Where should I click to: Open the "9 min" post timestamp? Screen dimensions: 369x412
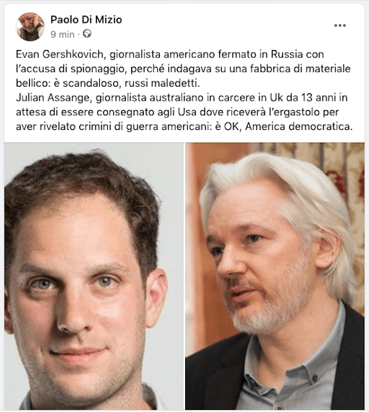pyautogui.click(x=63, y=34)
